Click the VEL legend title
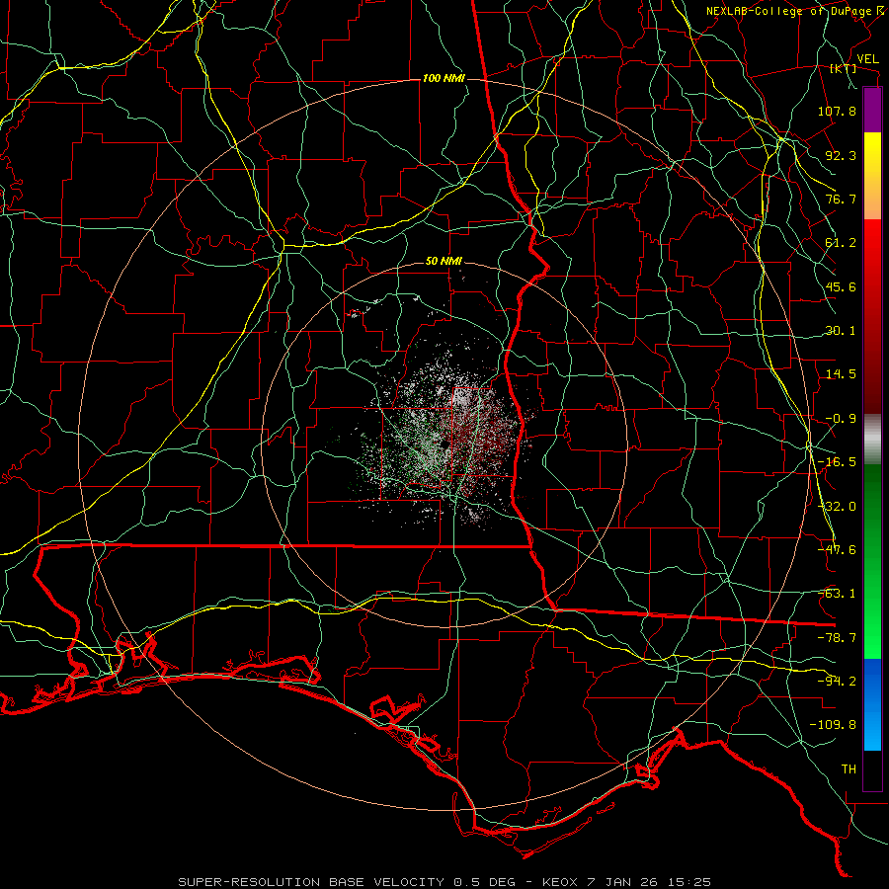 click(867, 59)
